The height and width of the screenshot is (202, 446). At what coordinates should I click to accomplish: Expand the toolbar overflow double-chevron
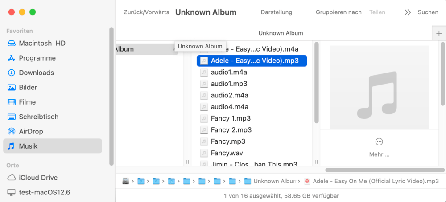point(407,12)
